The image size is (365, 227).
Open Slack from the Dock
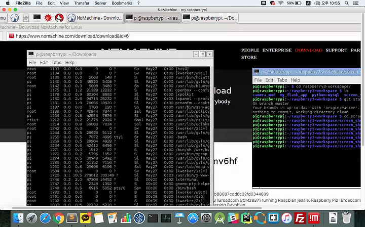tap(233, 218)
